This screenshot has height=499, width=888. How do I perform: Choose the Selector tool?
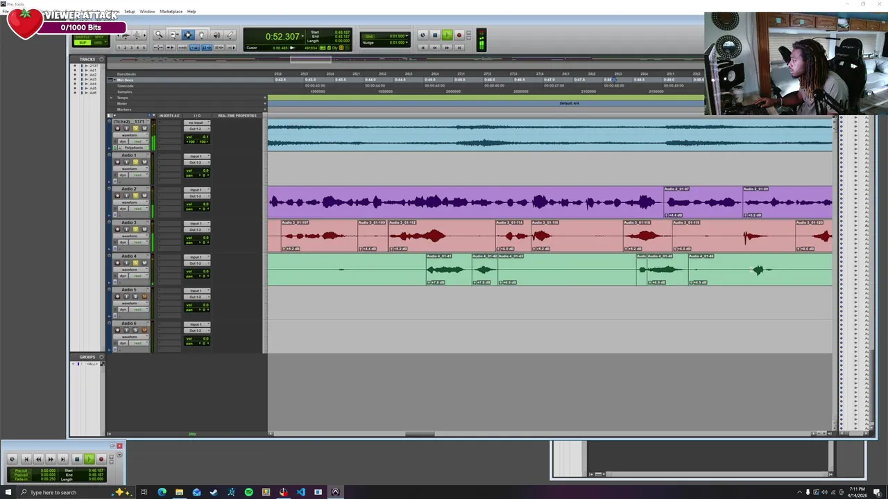[188, 35]
